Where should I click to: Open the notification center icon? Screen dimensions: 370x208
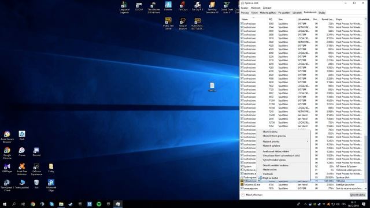point(364,204)
